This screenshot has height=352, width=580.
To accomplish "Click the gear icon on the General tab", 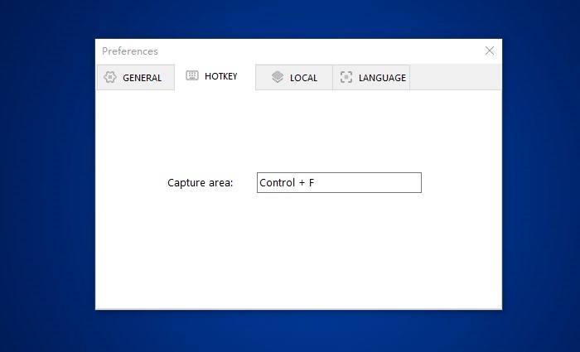I will [x=109, y=78].
